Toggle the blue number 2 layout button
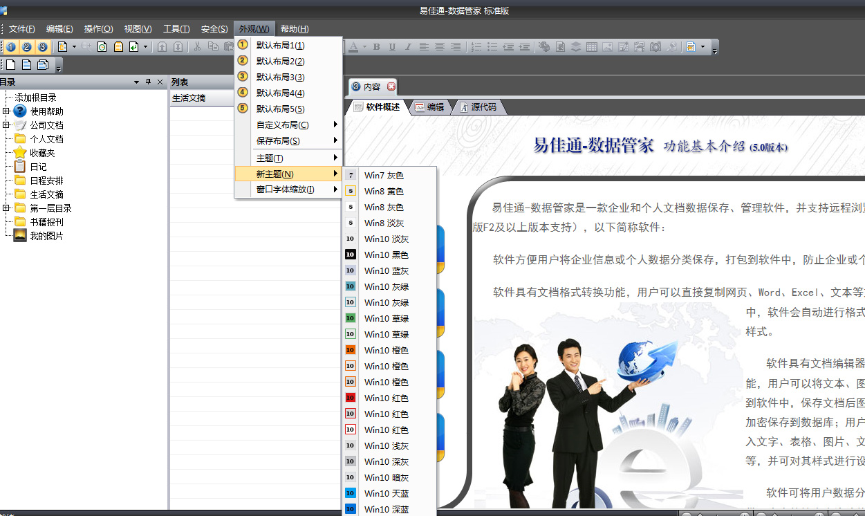The image size is (865, 516). click(27, 47)
